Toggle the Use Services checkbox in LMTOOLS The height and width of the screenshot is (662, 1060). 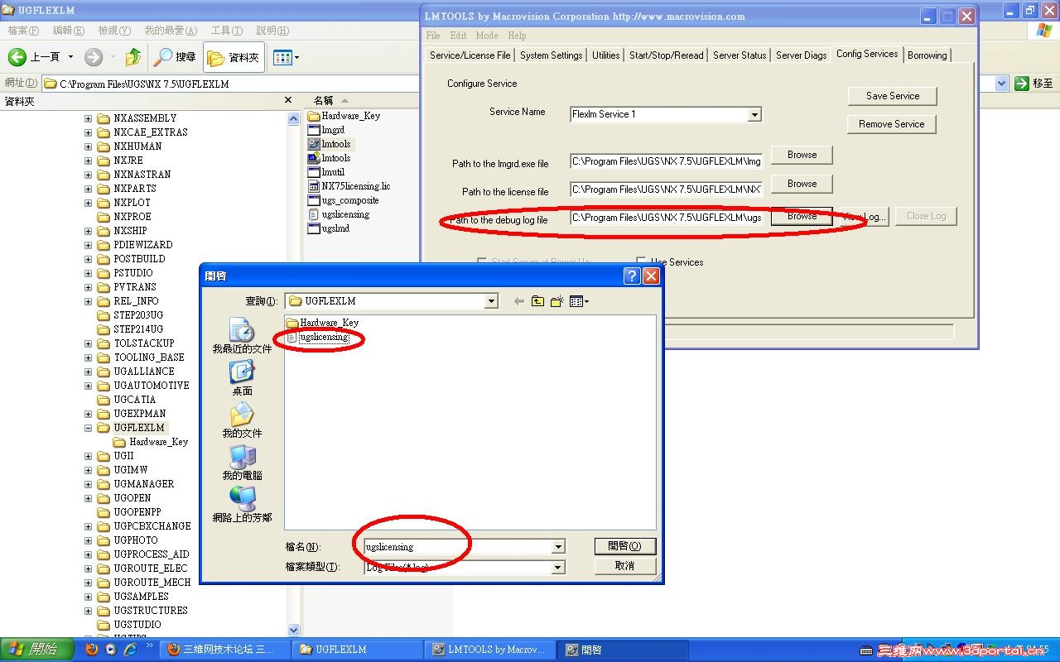pyautogui.click(x=641, y=261)
